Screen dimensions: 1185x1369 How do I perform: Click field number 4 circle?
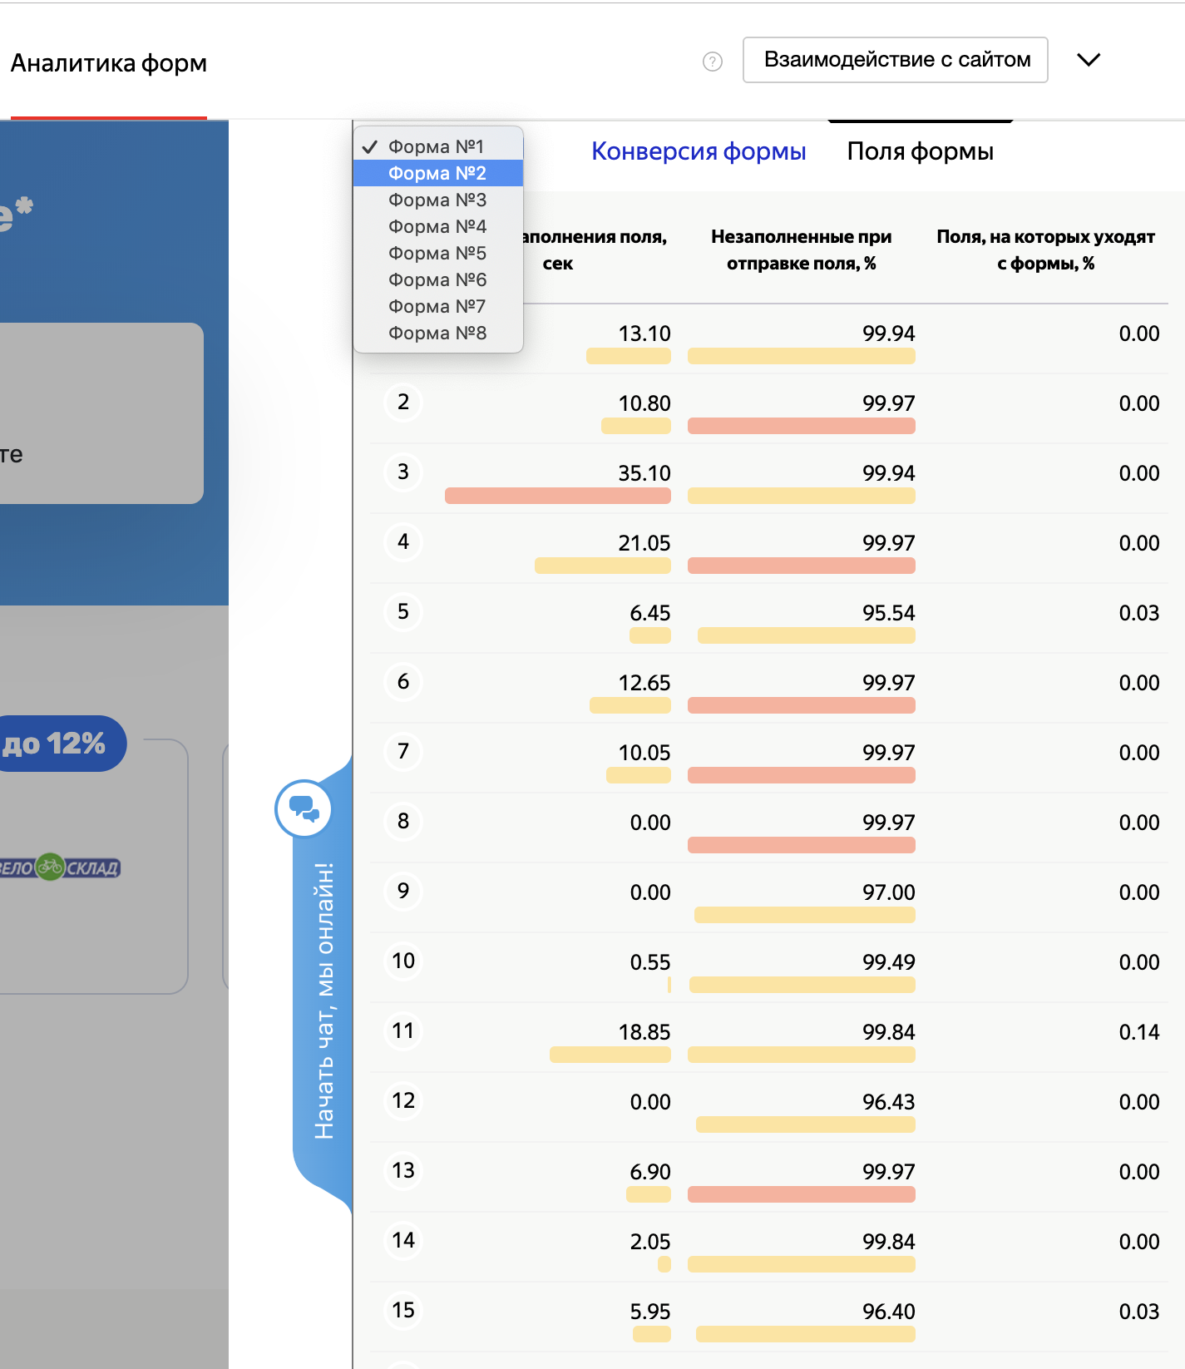tap(403, 542)
